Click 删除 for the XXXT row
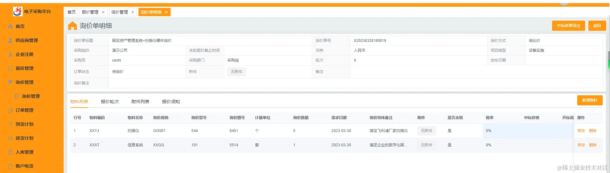 tap(593, 145)
